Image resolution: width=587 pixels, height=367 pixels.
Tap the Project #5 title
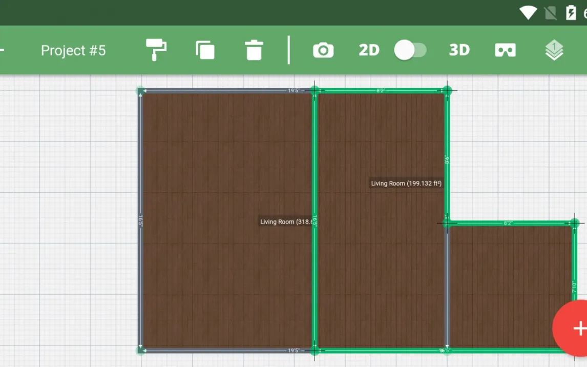click(x=73, y=50)
